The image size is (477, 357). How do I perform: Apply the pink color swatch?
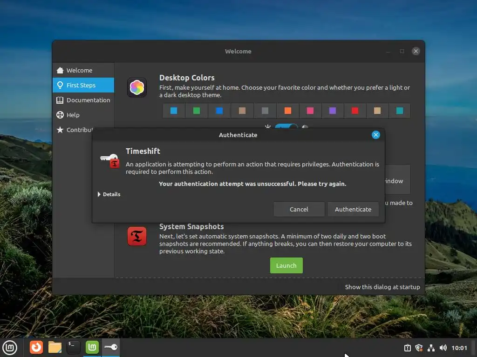(310, 111)
